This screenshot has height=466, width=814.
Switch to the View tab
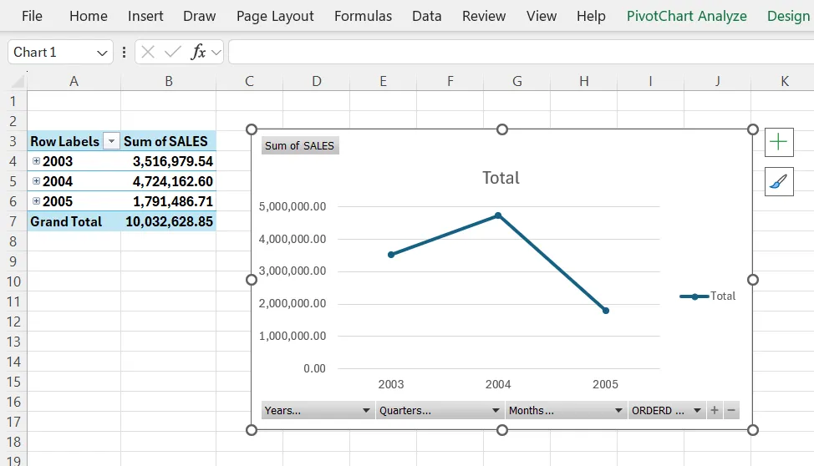click(542, 16)
